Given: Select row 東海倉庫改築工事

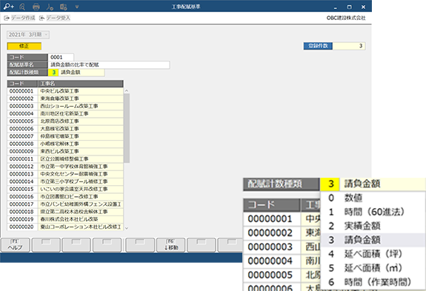Looking at the screenshot, I should (65, 98).
